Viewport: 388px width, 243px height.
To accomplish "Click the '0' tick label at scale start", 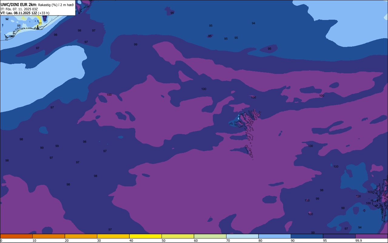I will click(1, 241).
